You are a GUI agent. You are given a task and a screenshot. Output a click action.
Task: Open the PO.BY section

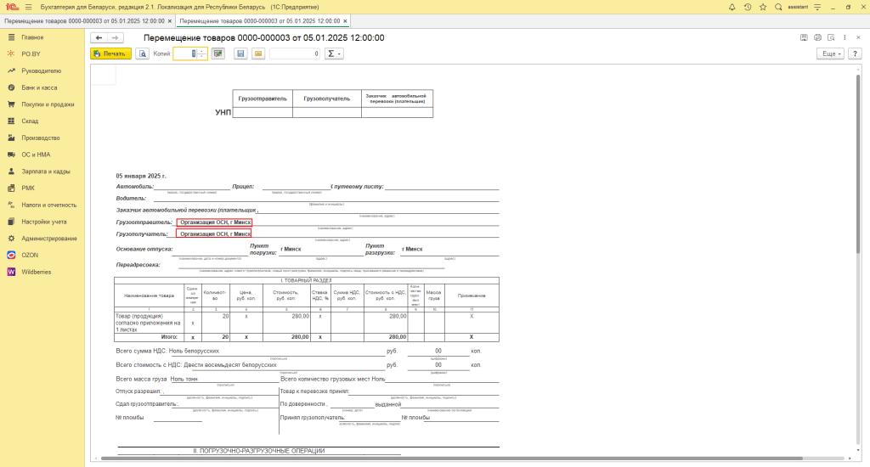tap(31, 53)
